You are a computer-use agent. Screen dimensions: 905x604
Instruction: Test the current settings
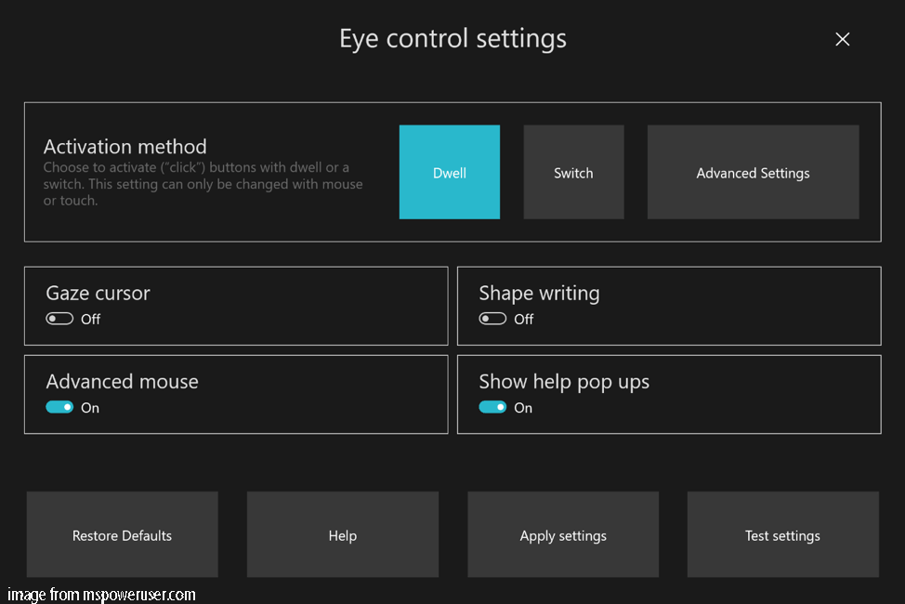click(x=782, y=534)
